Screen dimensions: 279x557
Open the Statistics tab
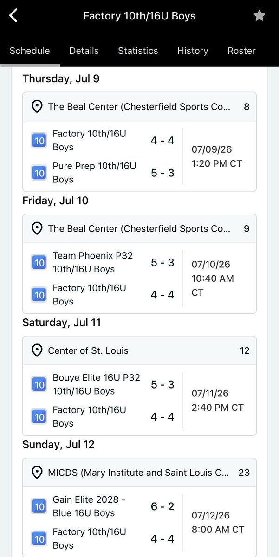138,51
